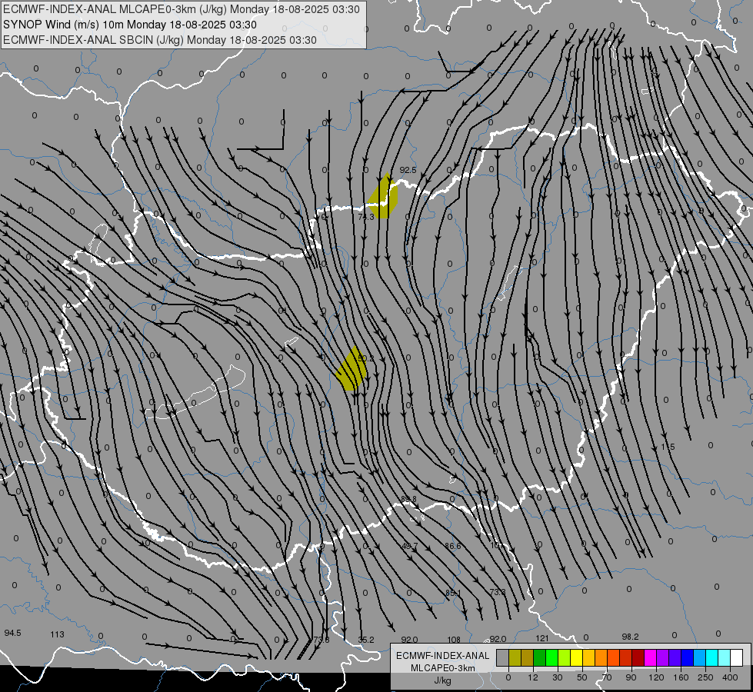Select the 1.5 value in the east
The height and width of the screenshot is (692, 753).
(668, 447)
